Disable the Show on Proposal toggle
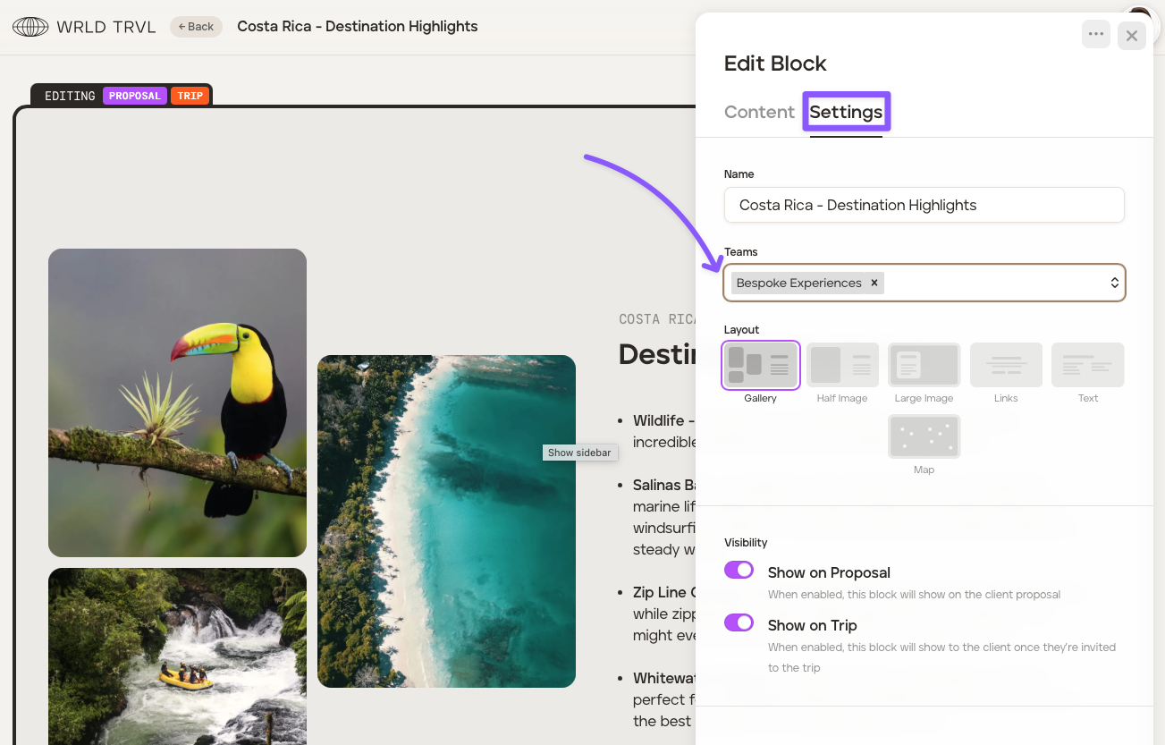 [x=739, y=571]
